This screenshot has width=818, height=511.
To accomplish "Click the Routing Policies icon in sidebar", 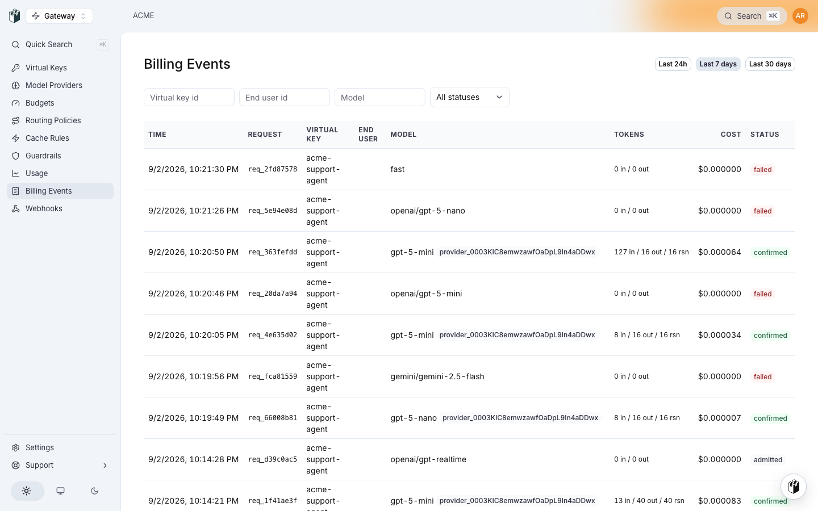I will (16, 120).
